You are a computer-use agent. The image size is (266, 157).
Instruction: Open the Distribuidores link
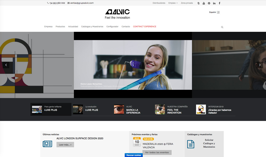tap(159, 3)
